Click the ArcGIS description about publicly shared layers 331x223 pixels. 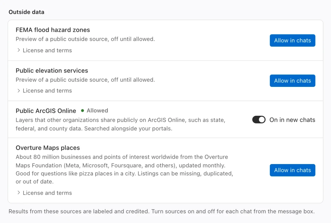[x=121, y=124]
